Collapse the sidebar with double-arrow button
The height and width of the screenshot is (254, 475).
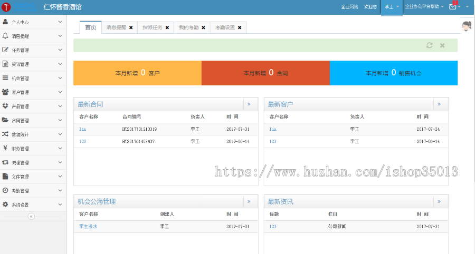[x=31, y=217]
